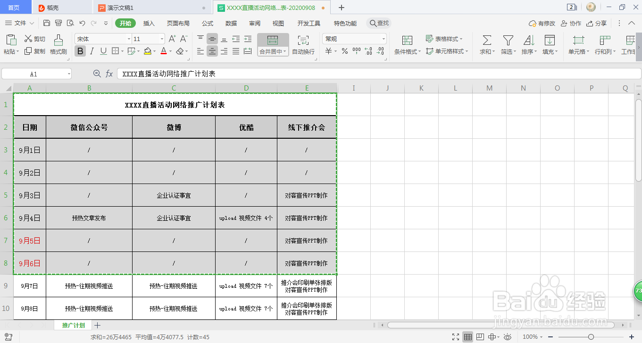Viewport: 642px width, 343px height.
Task: Open the 文件 (File) menu dropdown
Action: pyautogui.click(x=19, y=23)
